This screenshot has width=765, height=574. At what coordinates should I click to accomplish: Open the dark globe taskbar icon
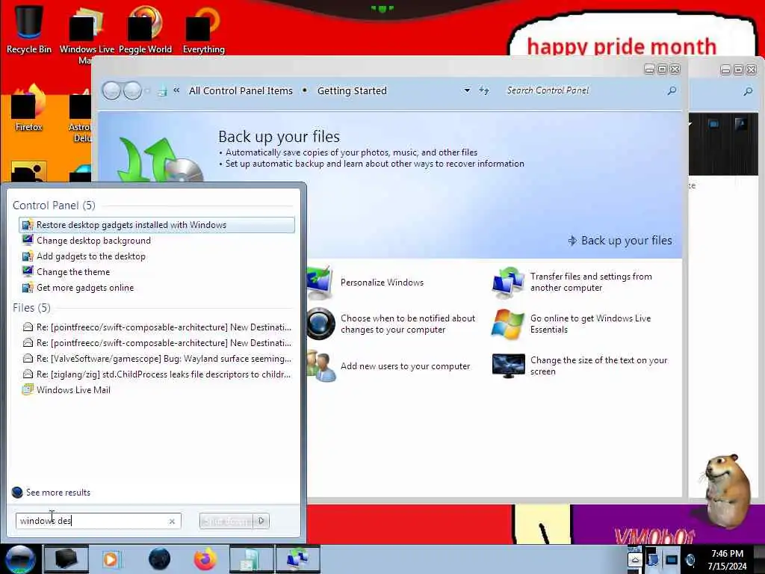click(x=160, y=559)
